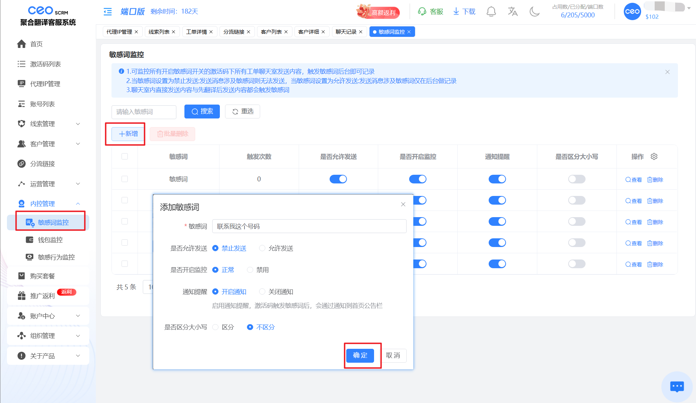This screenshot has height=403, width=696.
Task: Select the 允许发送 radio option
Action: click(x=262, y=248)
